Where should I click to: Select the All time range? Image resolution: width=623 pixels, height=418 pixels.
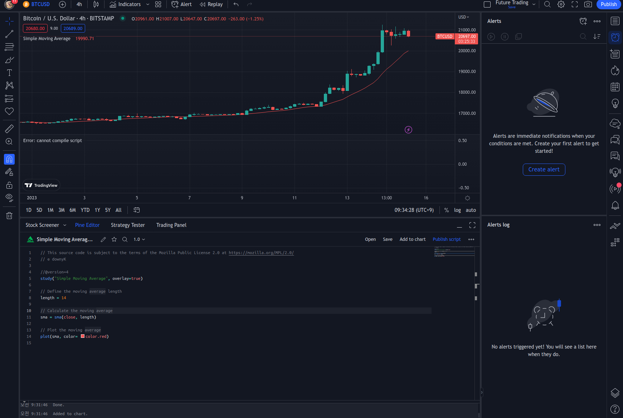coord(118,210)
